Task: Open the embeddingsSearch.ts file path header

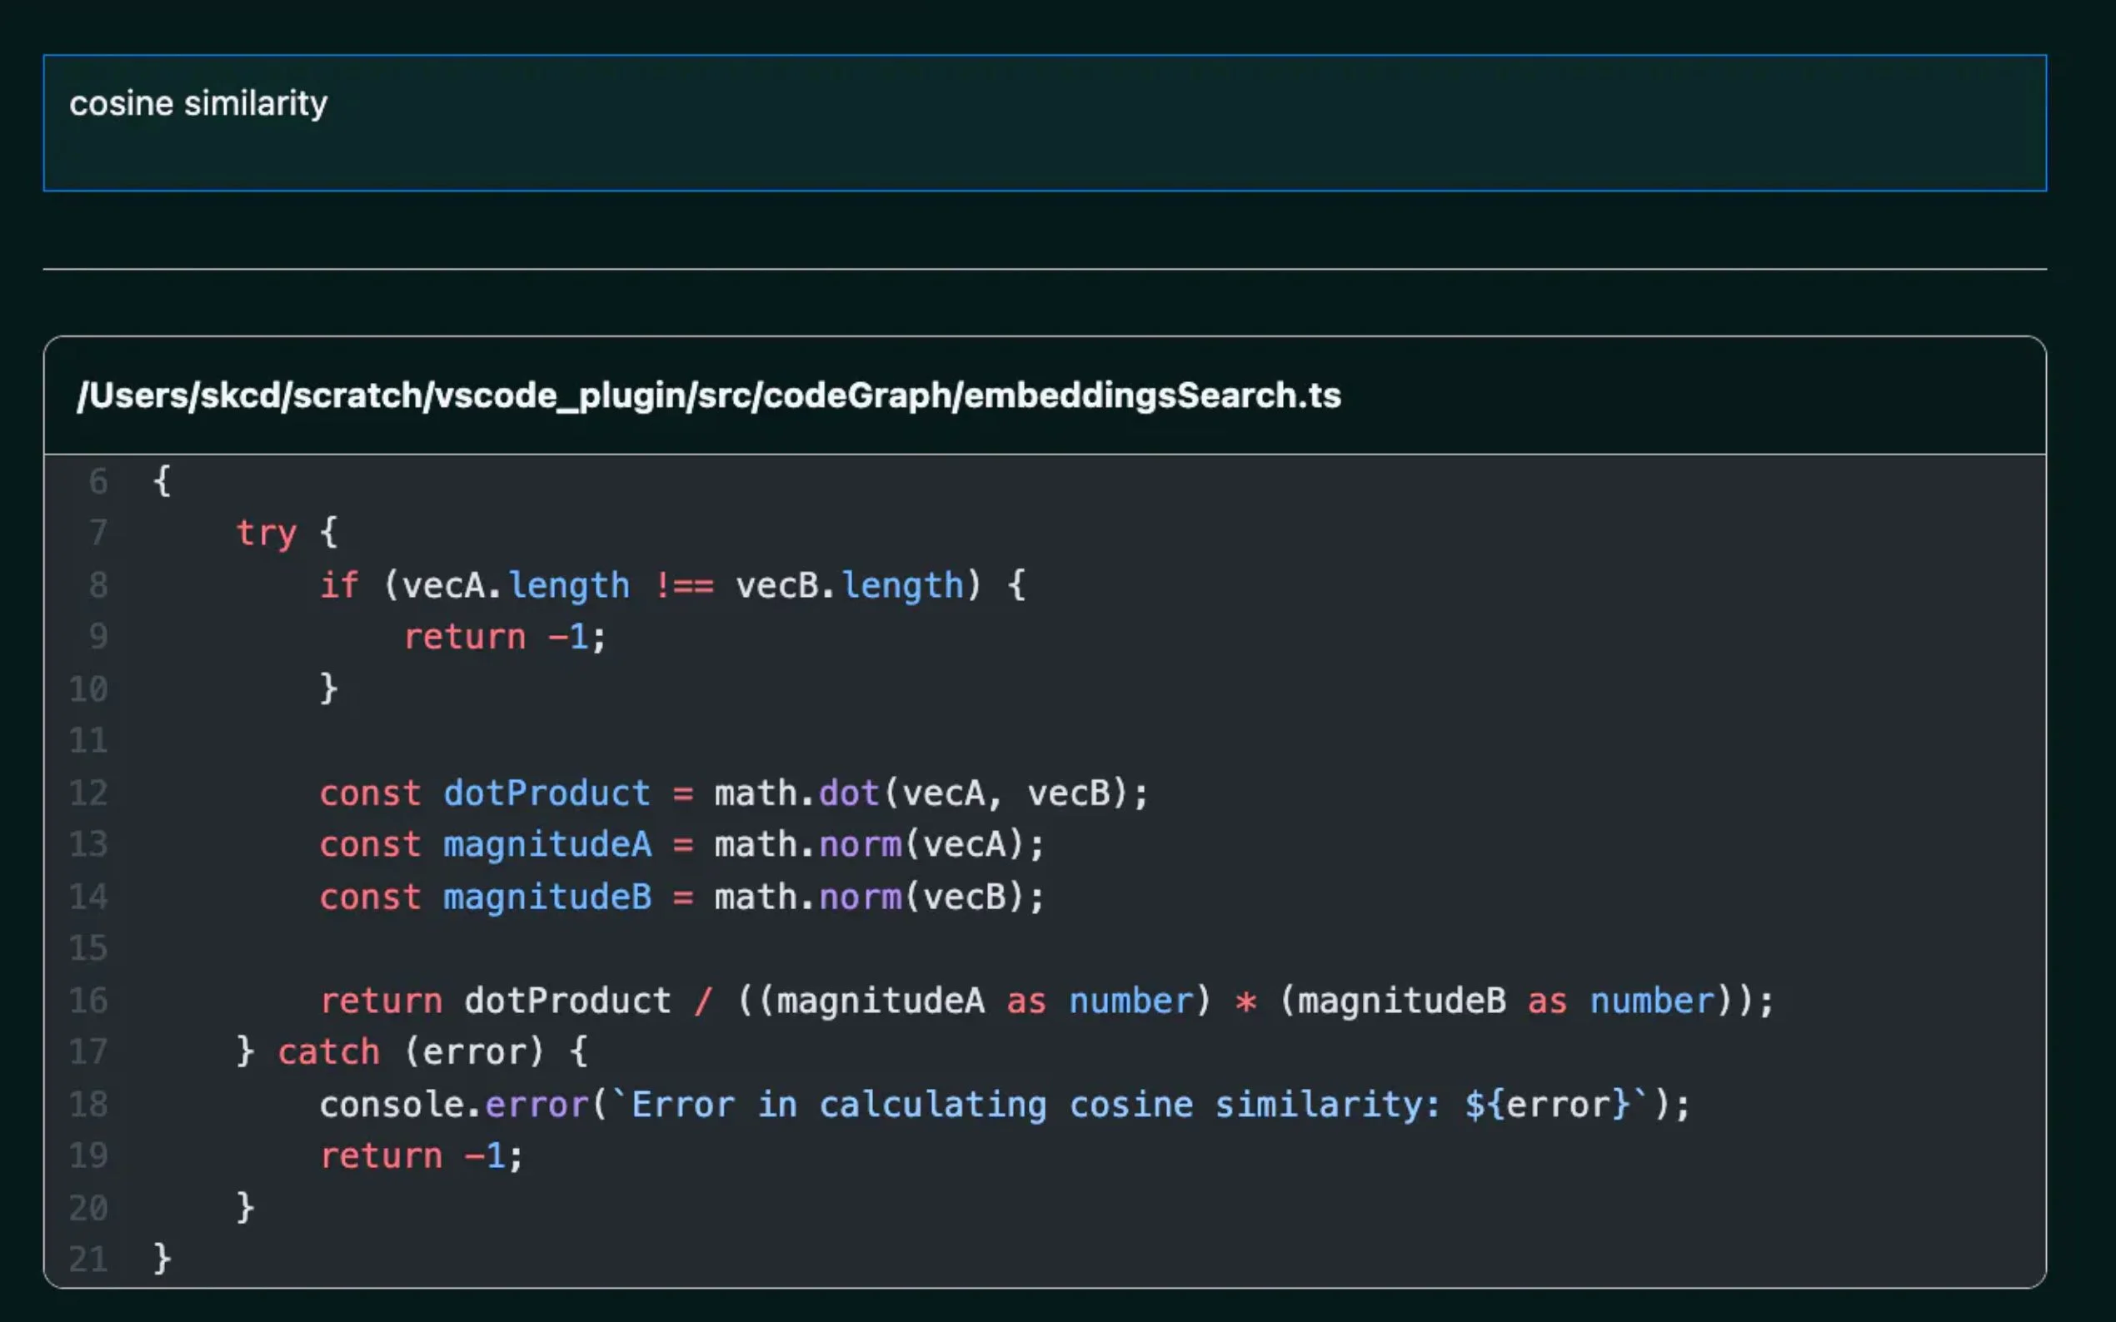Action: pyautogui.click(x=709, y=395)
